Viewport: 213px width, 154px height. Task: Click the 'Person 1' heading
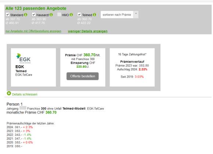[x=15, y=104]
